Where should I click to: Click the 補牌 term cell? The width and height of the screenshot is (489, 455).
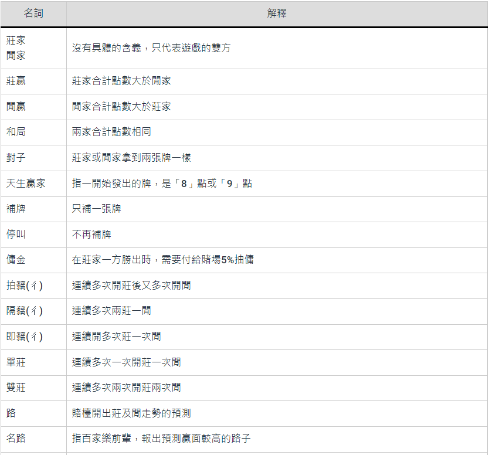(x=16, y=209)
